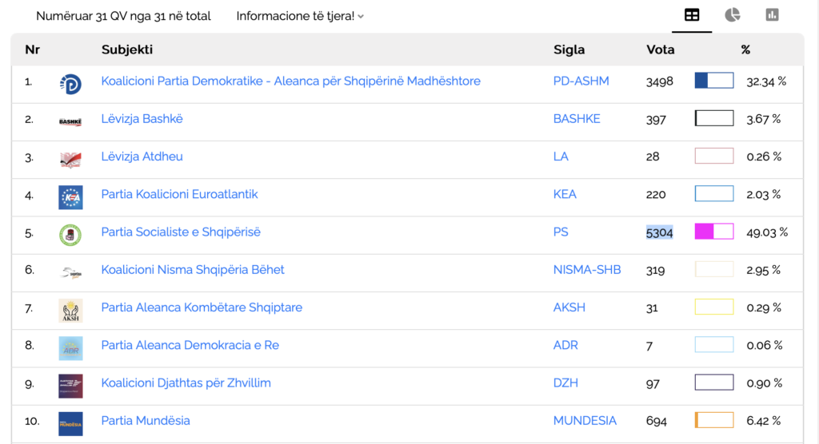Screen dimensions: 819x444
Task: Switch to table view icon
Action: pos(692,15)
